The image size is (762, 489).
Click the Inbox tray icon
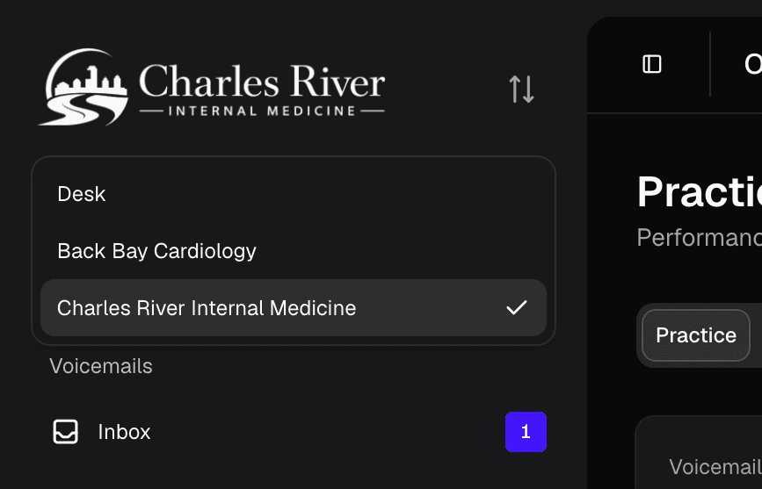pos(65,432)
